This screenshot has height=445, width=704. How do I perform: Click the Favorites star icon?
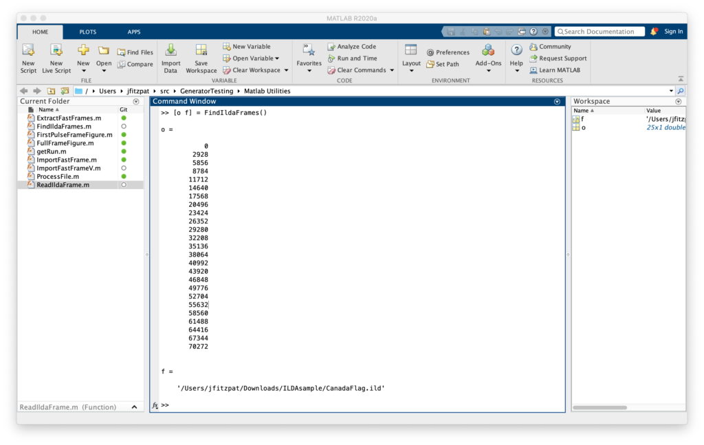(309, 50)
